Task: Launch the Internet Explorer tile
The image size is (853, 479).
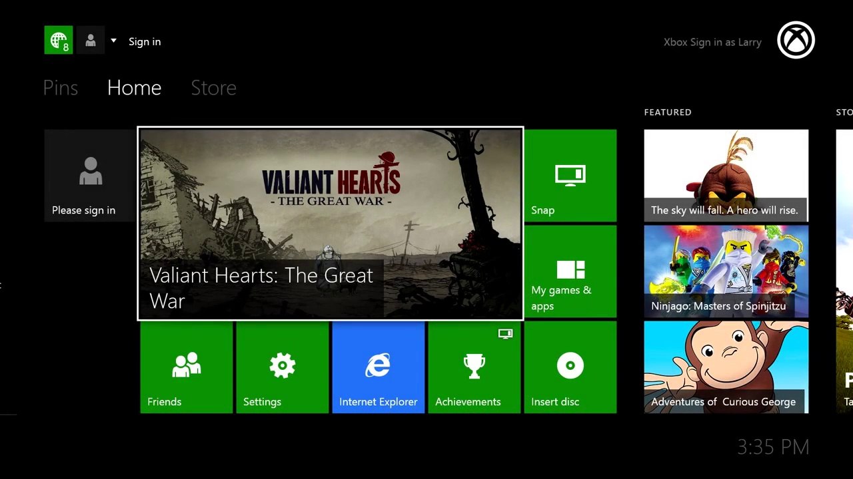Action: [379, 367]
